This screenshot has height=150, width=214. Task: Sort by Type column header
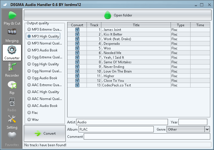pos(180,25)
